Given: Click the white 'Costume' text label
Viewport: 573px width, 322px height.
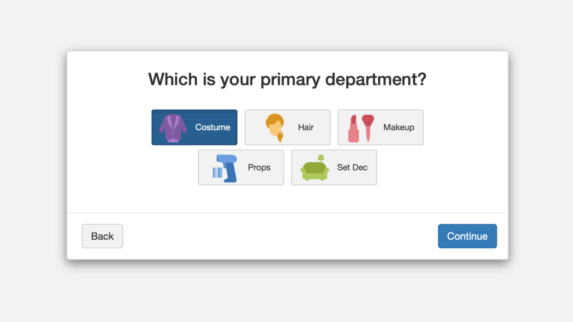Looking at the screenshot, I should [x=213, y=127].
